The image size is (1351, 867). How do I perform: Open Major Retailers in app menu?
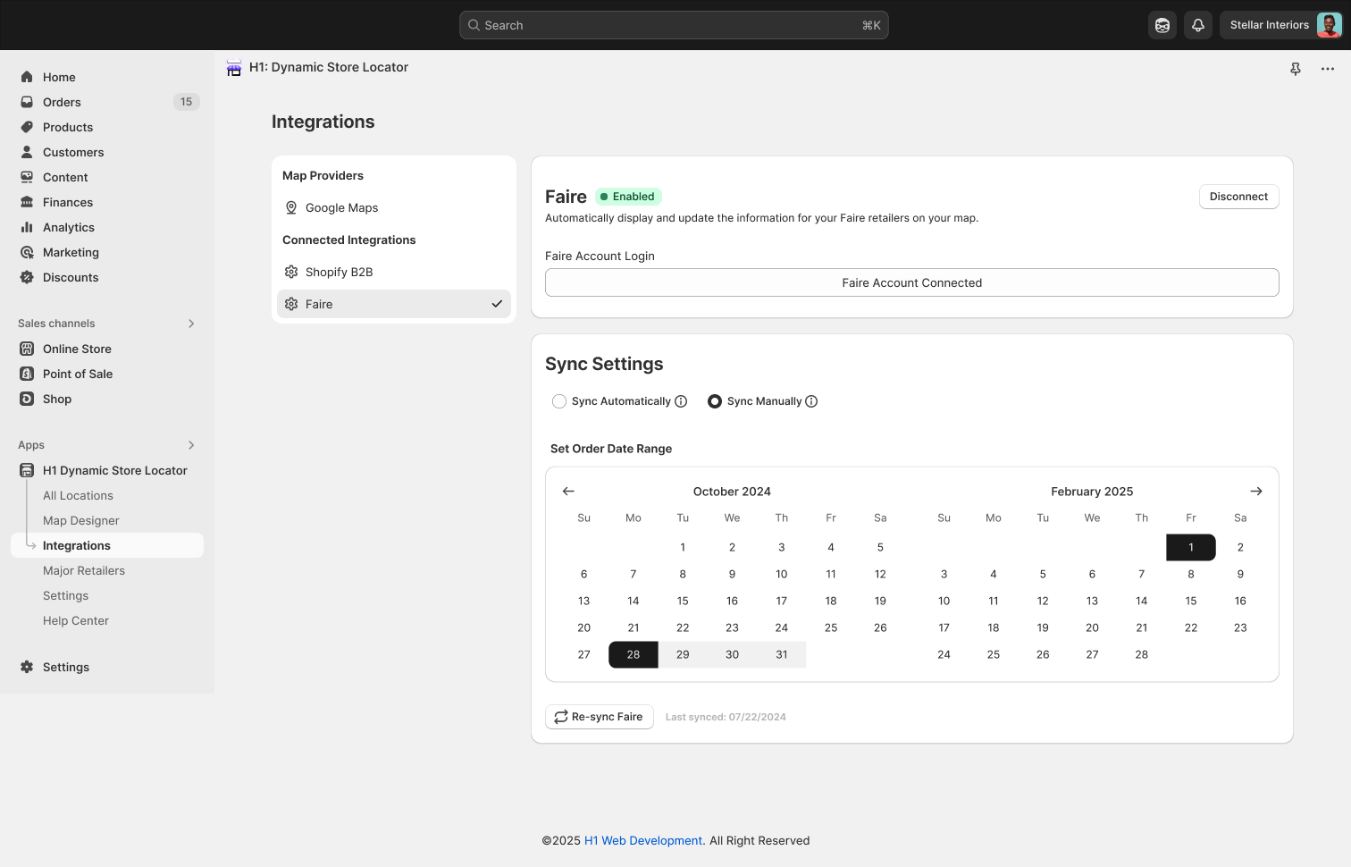pos(84,570)
